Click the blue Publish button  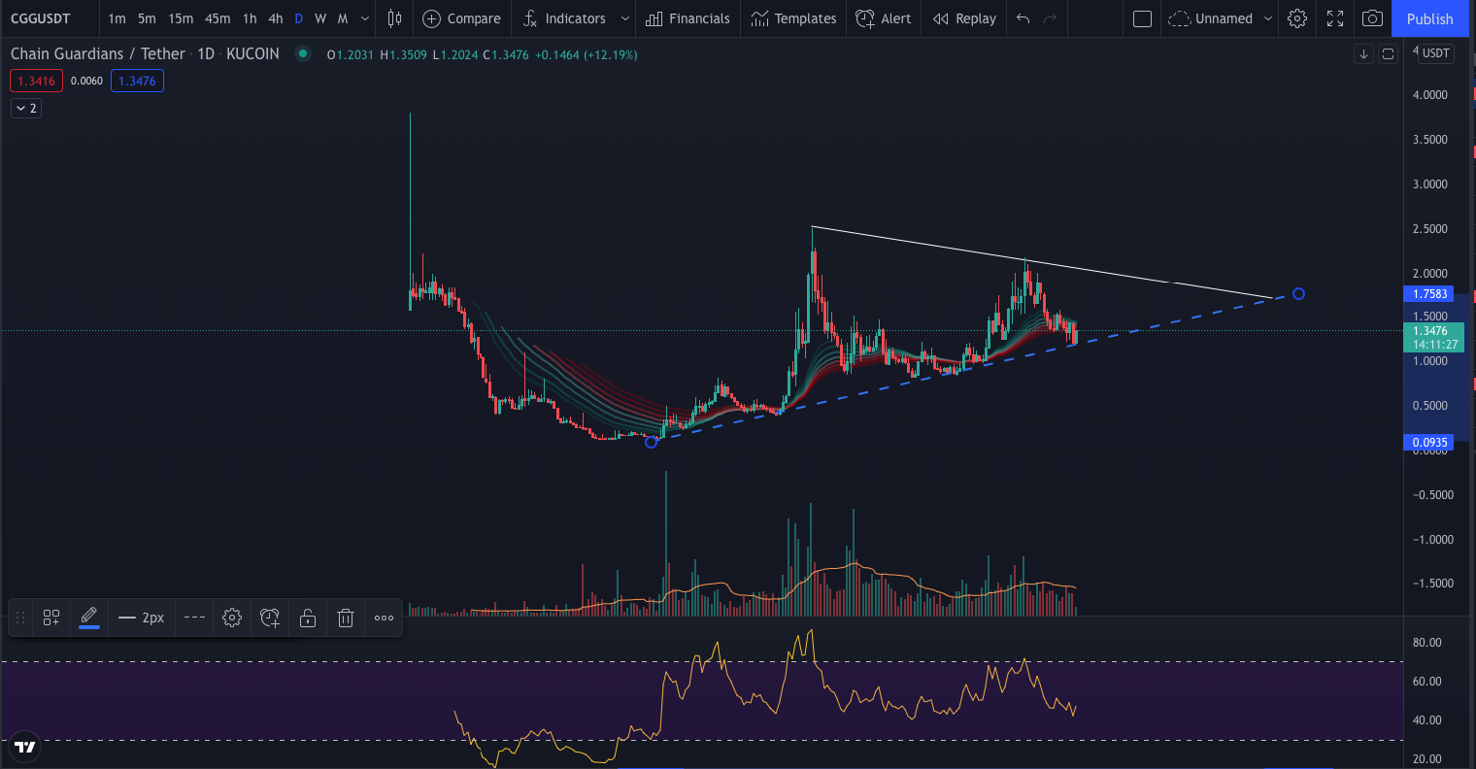tap(1430, 18)
